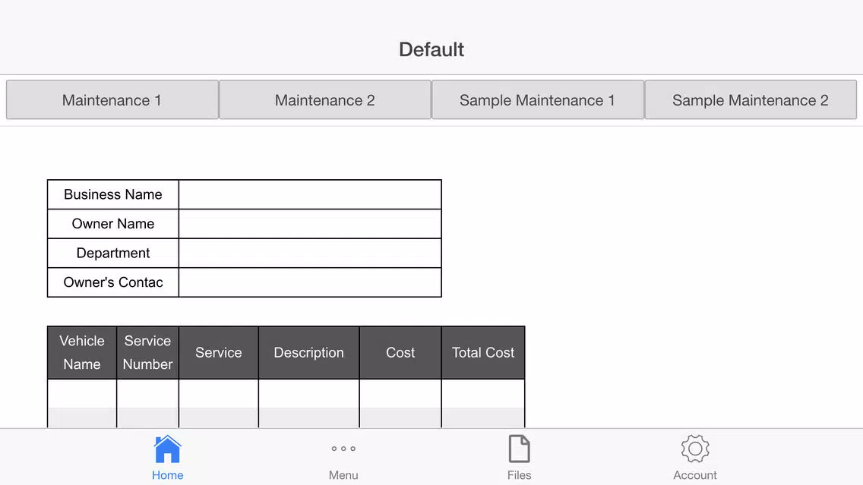Select the Cost column header
This screenshot has width=863, height=485.
point(400,353)
